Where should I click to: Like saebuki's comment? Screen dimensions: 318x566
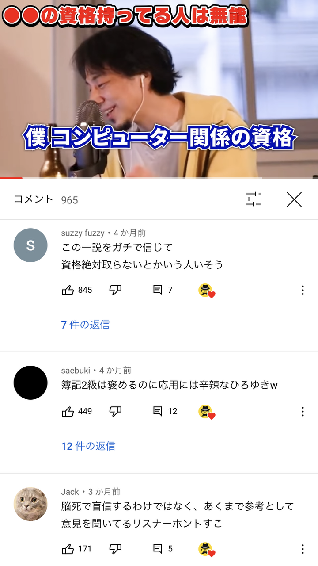[x=68, y=412]
